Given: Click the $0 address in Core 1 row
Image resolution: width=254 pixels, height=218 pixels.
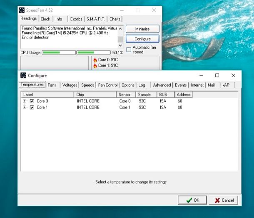Looking at the screenshot, I should (x=180, y=108).
